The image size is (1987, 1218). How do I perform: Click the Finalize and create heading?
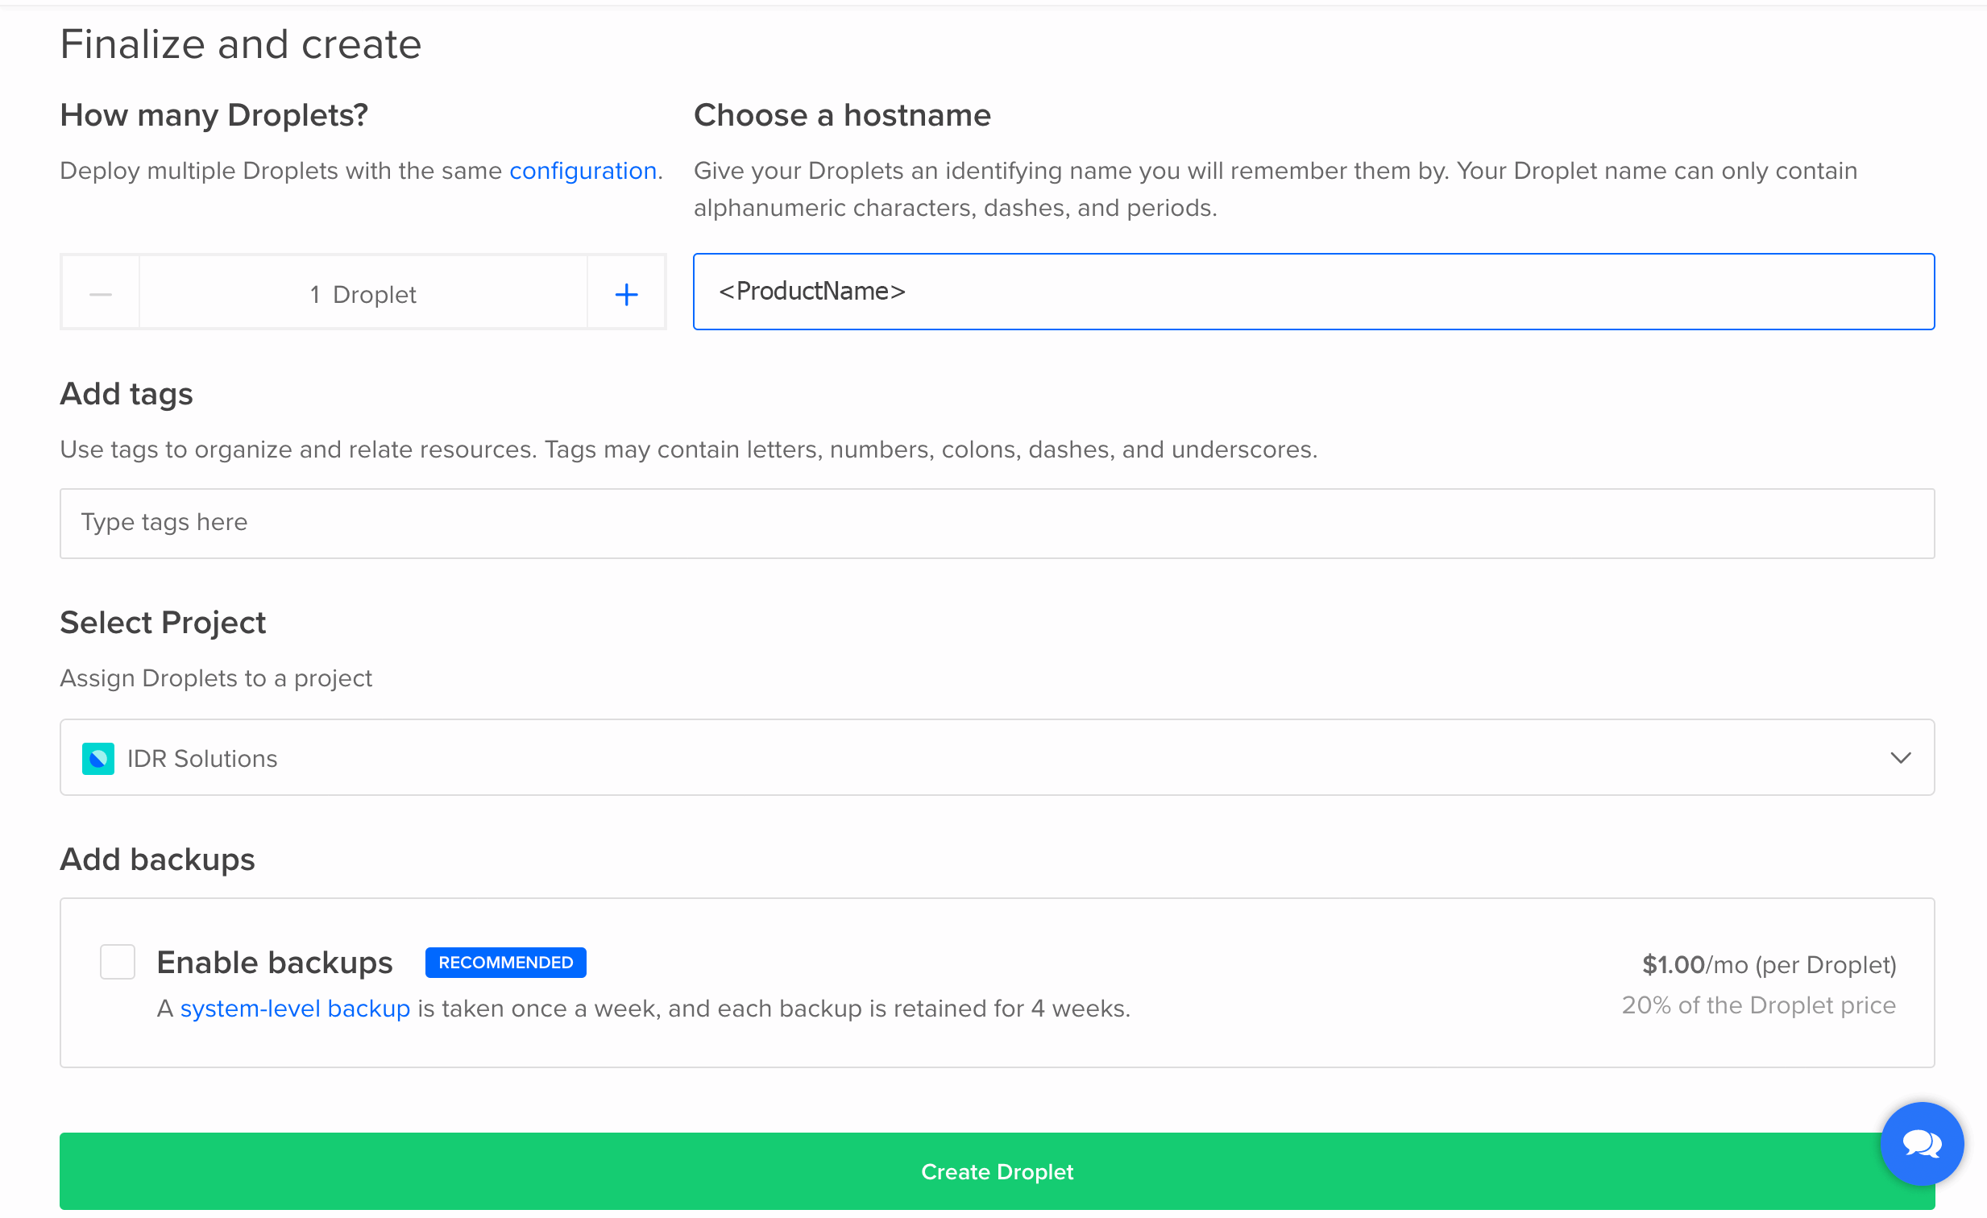click(240, 44)
